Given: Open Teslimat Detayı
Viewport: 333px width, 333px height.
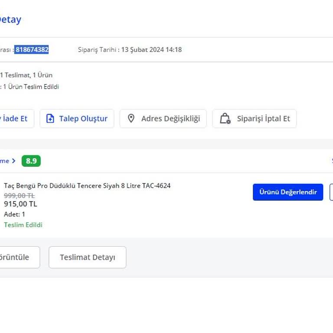Looking at the screenshot, I should pyautogui.click(x=87, y=257).
